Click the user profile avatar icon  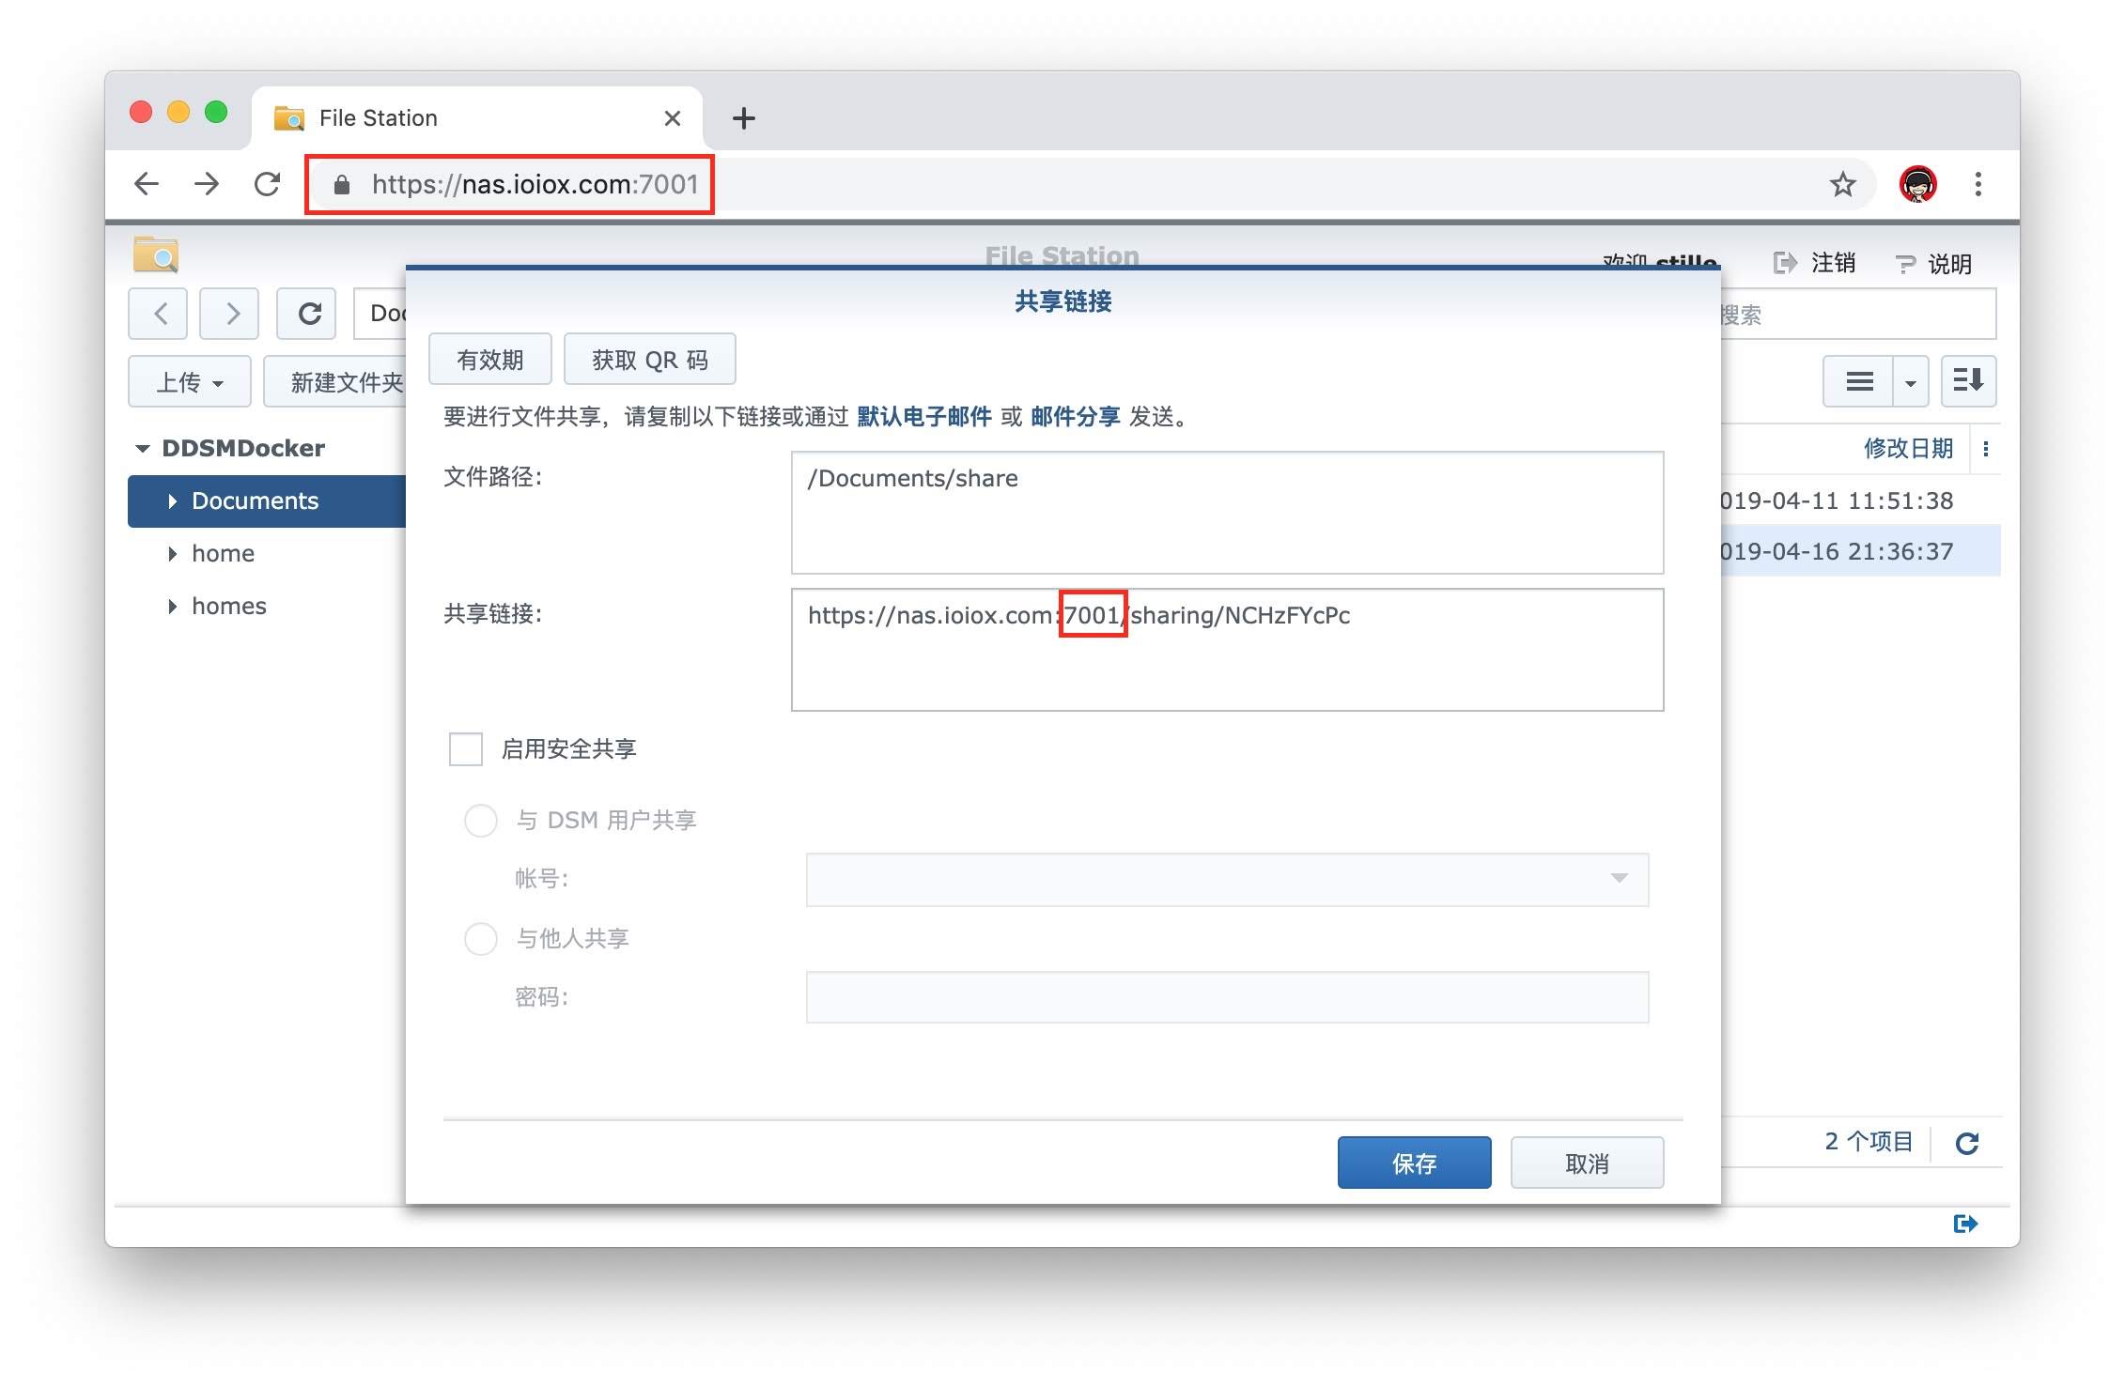(1917, 184)
